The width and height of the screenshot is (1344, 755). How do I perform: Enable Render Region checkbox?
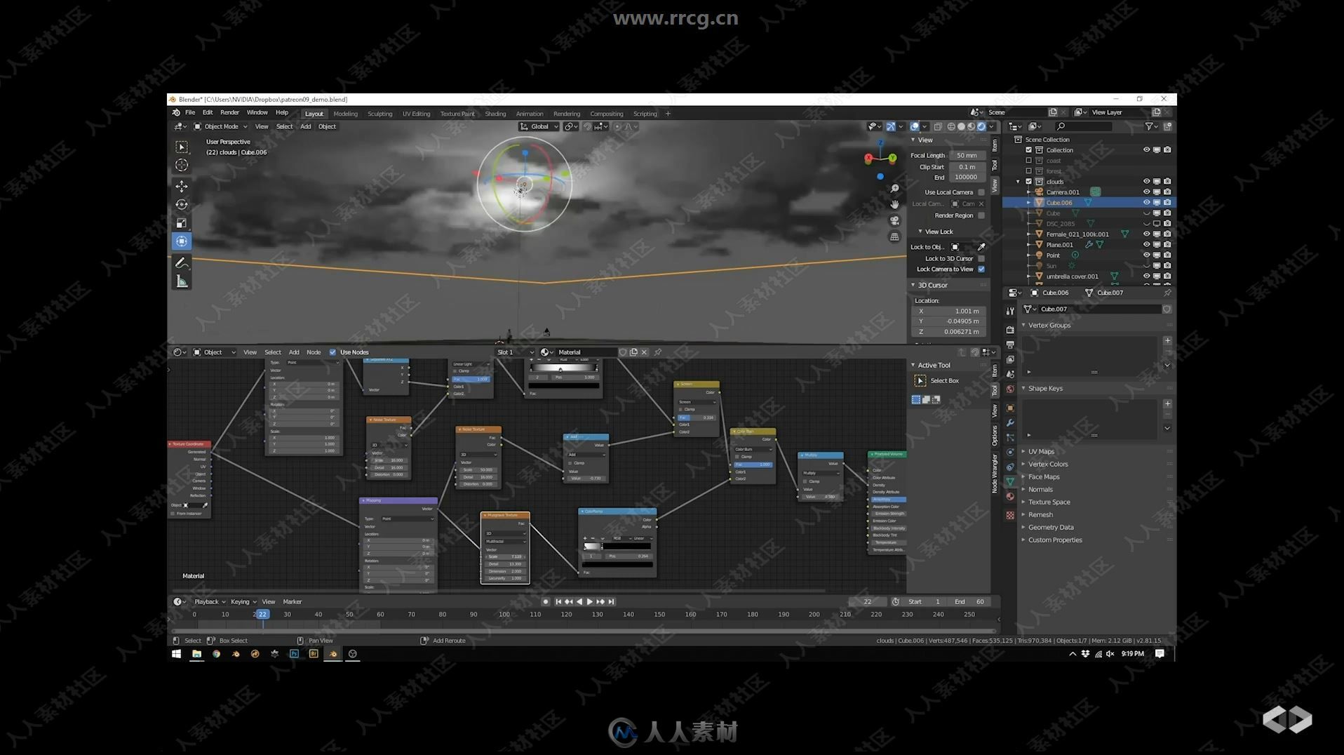[981, 215]
